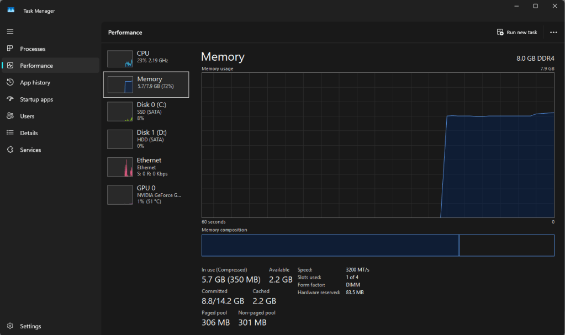Click HDD (SATA) text under Disk 1

(150, 140)
